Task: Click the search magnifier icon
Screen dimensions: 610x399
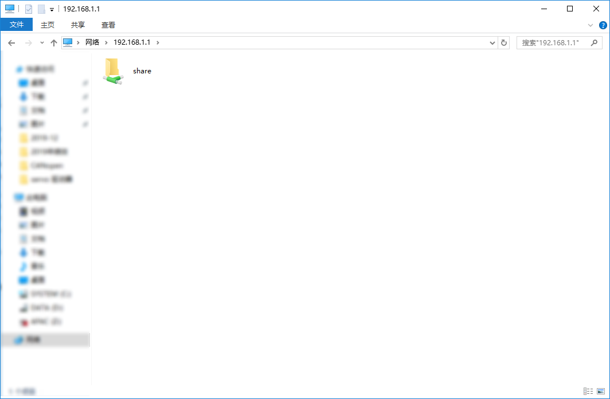Action: click(595, 42)
